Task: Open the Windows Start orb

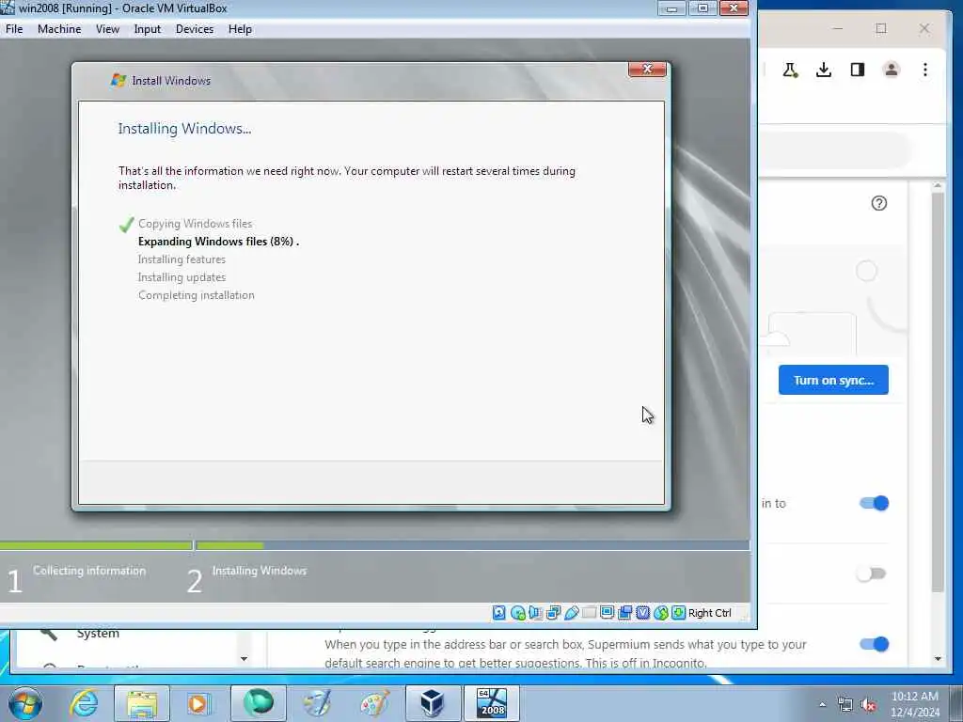Action: [x=25, y=703]
